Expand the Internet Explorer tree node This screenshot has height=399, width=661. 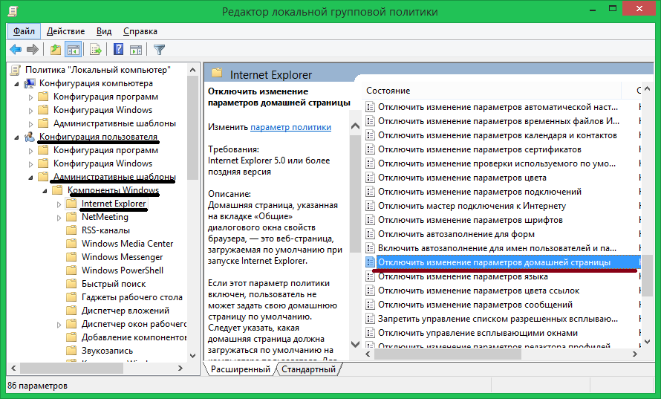coord(59,204)
